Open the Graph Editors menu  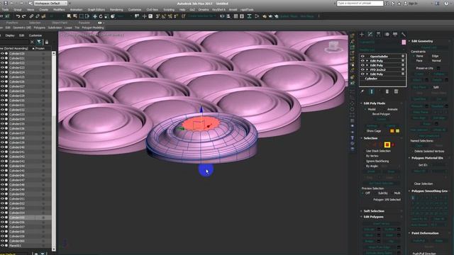(96, 9)
